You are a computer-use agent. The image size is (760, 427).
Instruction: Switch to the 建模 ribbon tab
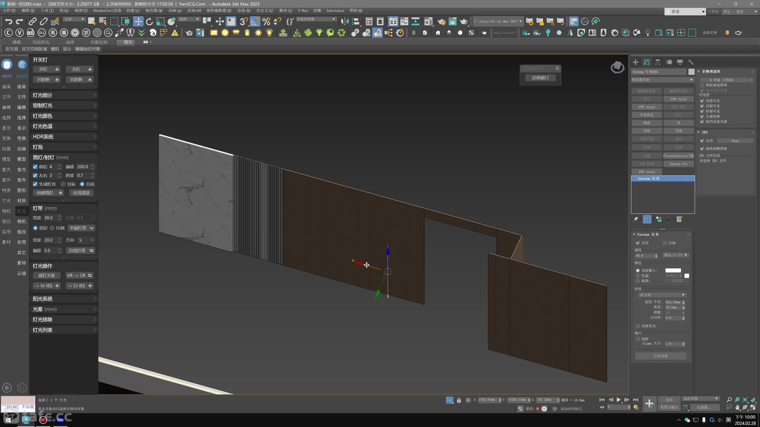coord(16,42)
